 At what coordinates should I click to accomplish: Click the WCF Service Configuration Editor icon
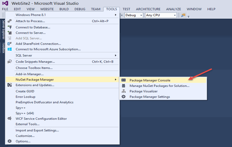pyautogui.click(x=10, y=118)
